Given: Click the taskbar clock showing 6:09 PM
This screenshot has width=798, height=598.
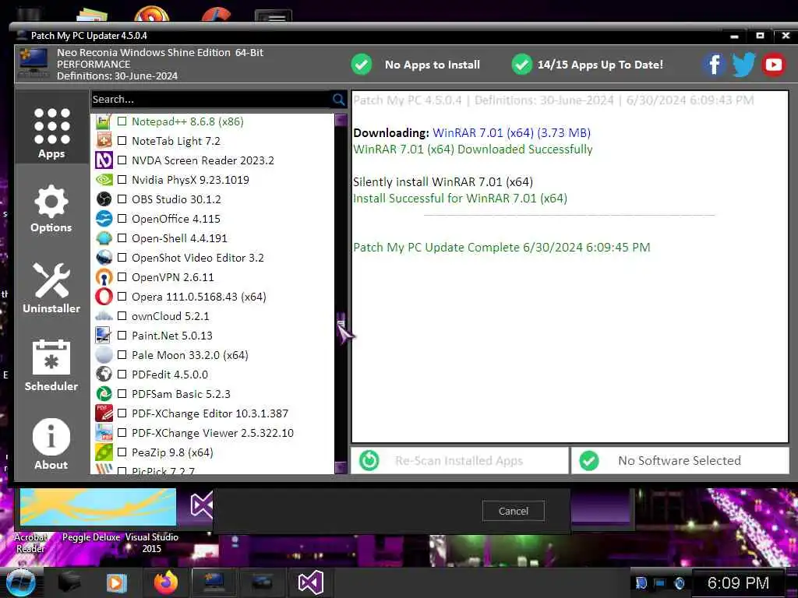Looking at the screenshot, I should (x=738, y=582).
